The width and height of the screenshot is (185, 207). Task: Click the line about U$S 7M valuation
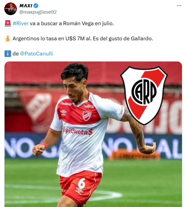83,39
